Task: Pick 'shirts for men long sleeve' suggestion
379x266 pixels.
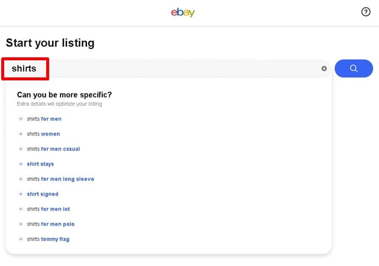Action: click(60, 179)
